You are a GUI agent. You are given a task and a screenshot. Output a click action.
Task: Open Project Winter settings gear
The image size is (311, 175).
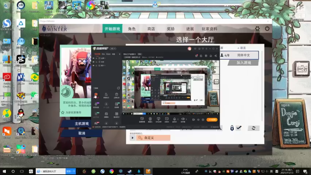tap(257, 28)
